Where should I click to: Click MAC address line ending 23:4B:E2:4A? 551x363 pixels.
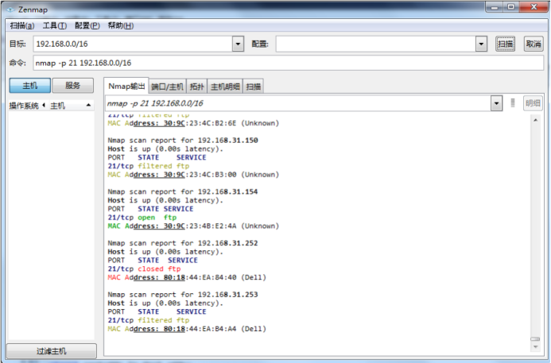point(193,226)
